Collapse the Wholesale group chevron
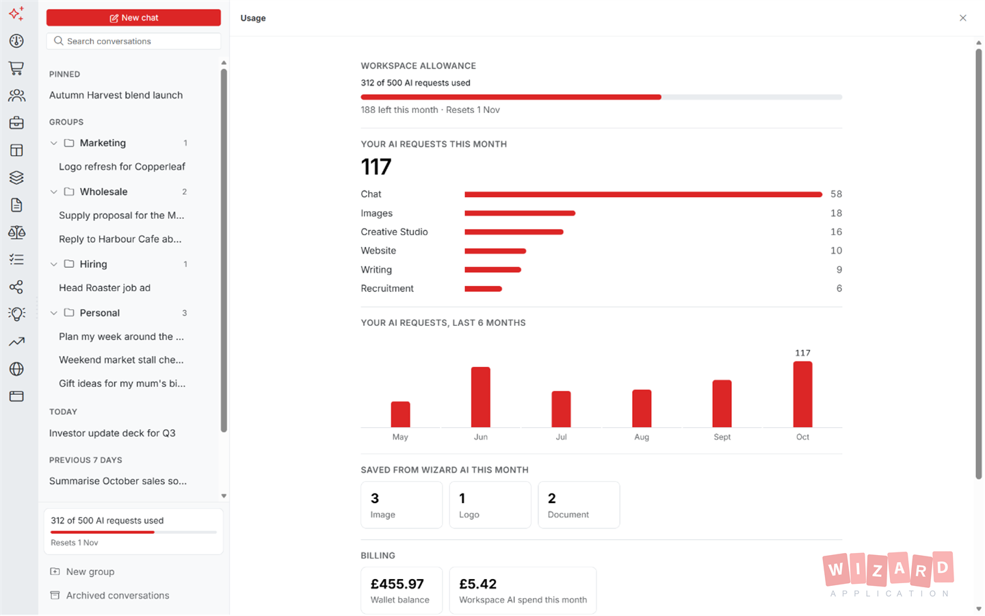Screen dimensions: 985x616 coord(54,192)
